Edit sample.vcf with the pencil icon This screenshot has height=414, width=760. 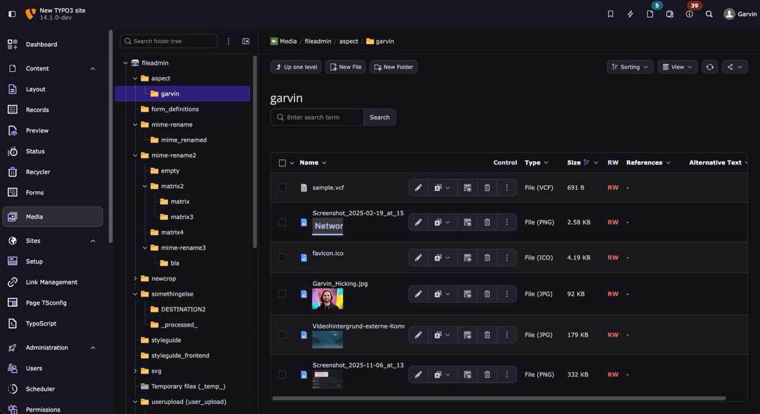pos(418,187)
